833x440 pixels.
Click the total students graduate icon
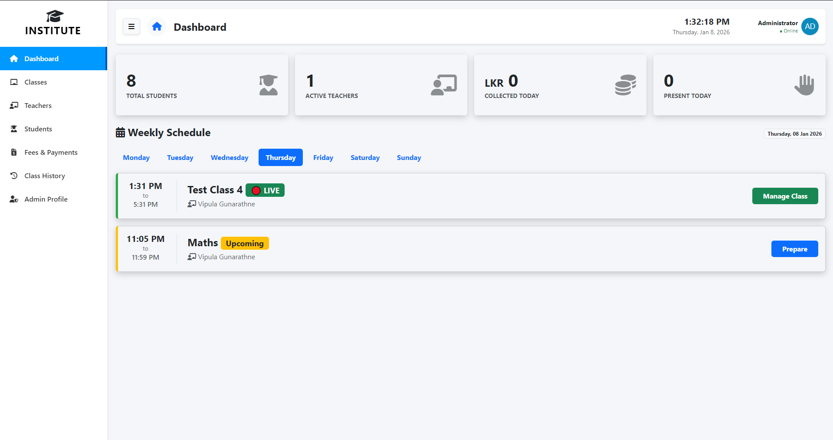(x=268, y=85)
